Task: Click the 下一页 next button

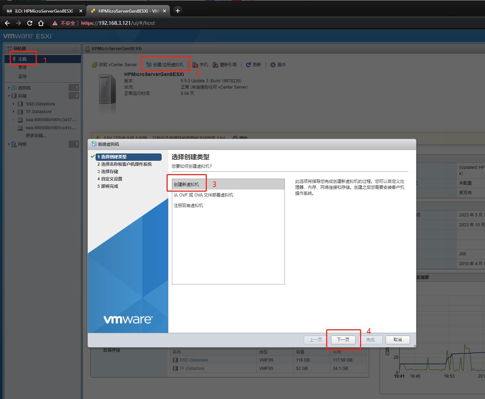Action: point(343,340)
